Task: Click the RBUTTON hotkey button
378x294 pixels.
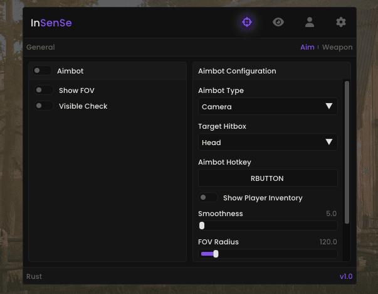Action: [267, 178]
